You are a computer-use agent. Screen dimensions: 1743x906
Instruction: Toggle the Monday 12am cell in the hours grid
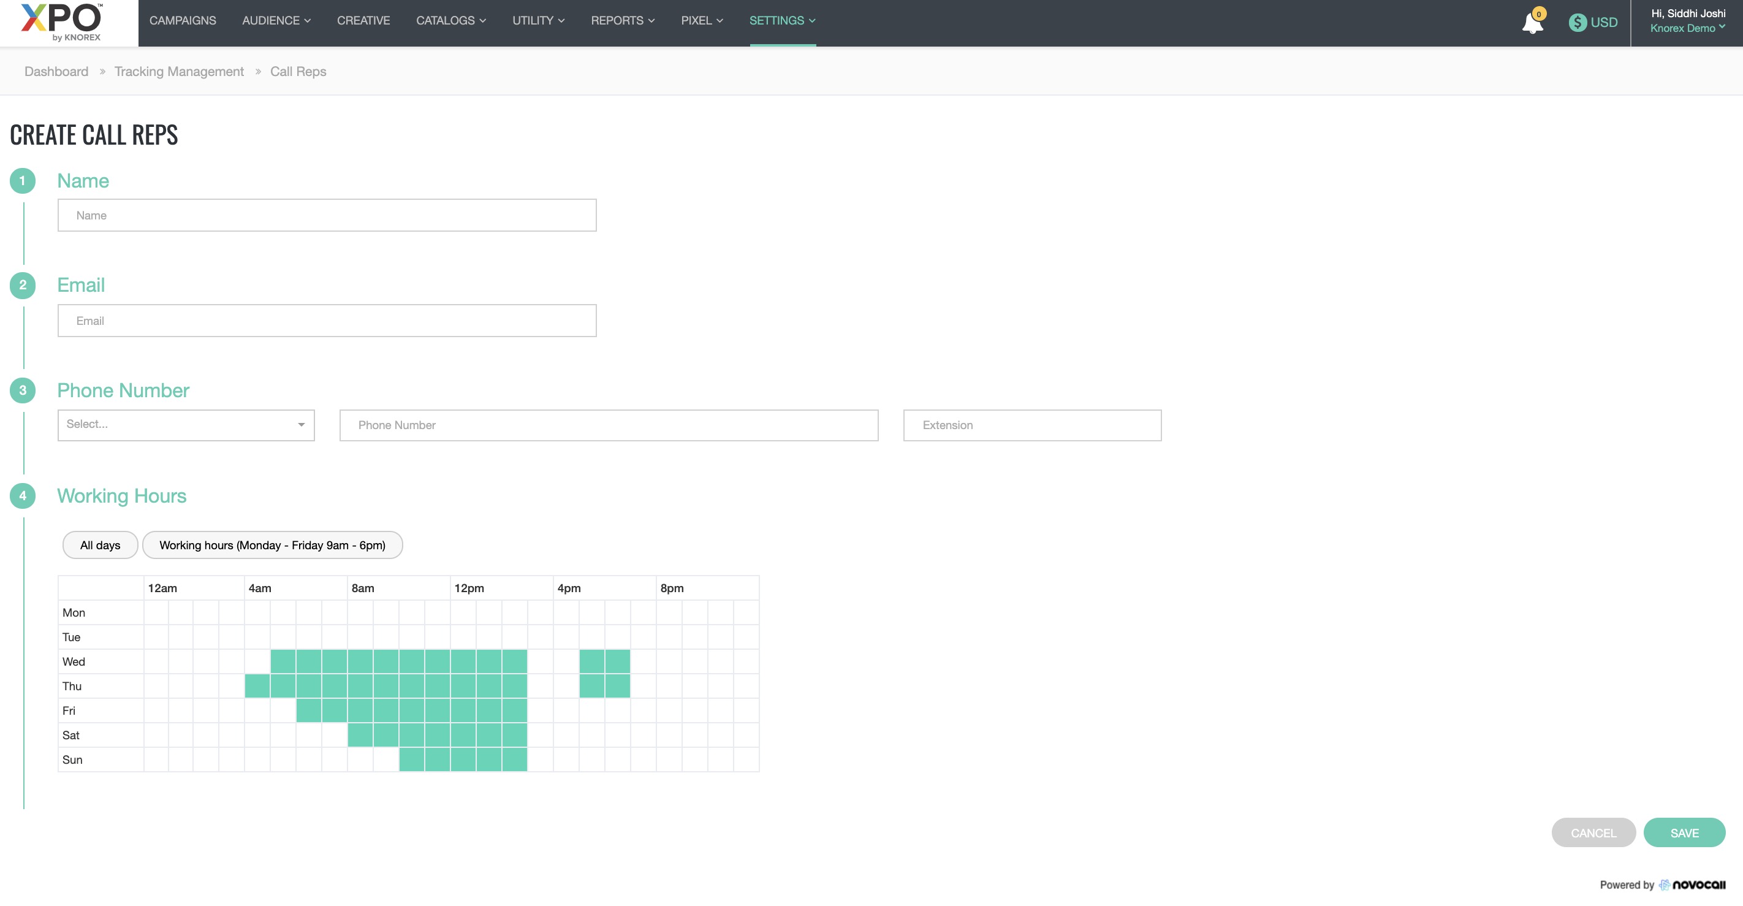[x=156, y=612]
